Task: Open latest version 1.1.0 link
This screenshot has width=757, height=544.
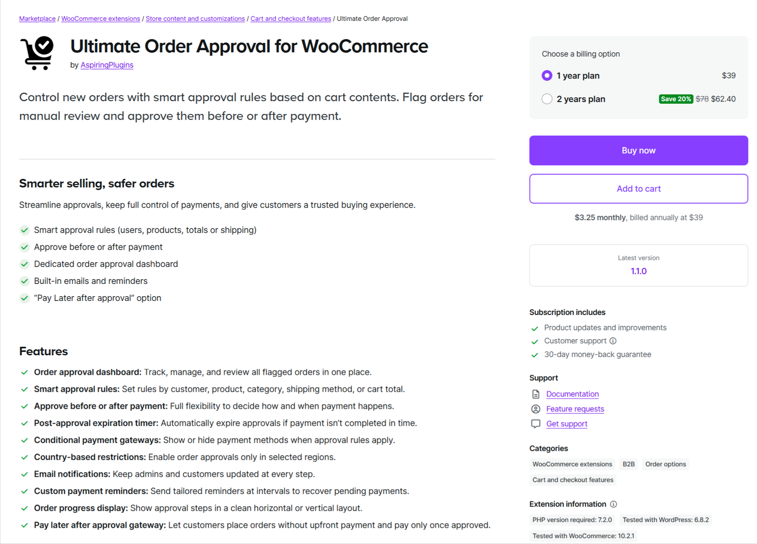Action: tap(638, 271)
